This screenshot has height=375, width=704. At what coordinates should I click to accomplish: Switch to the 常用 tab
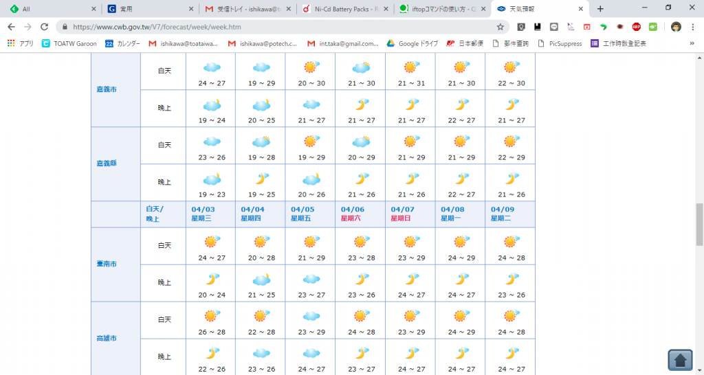(x=151, y=8)
